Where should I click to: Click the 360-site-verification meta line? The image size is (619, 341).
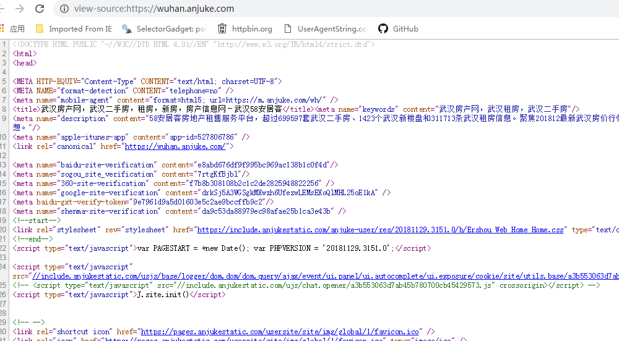(x=173, y=183)
